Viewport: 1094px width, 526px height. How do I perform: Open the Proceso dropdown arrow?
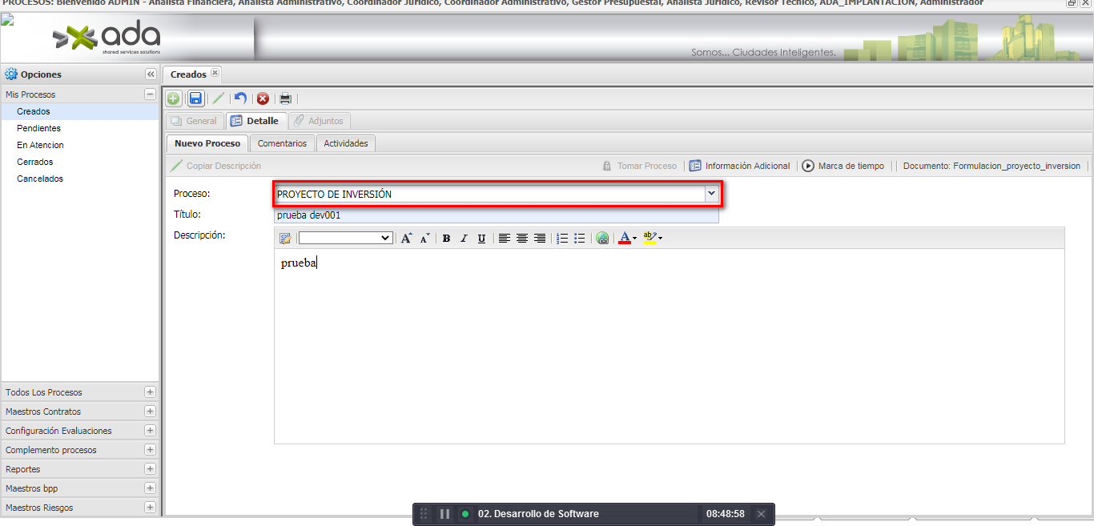pos(710,194)
